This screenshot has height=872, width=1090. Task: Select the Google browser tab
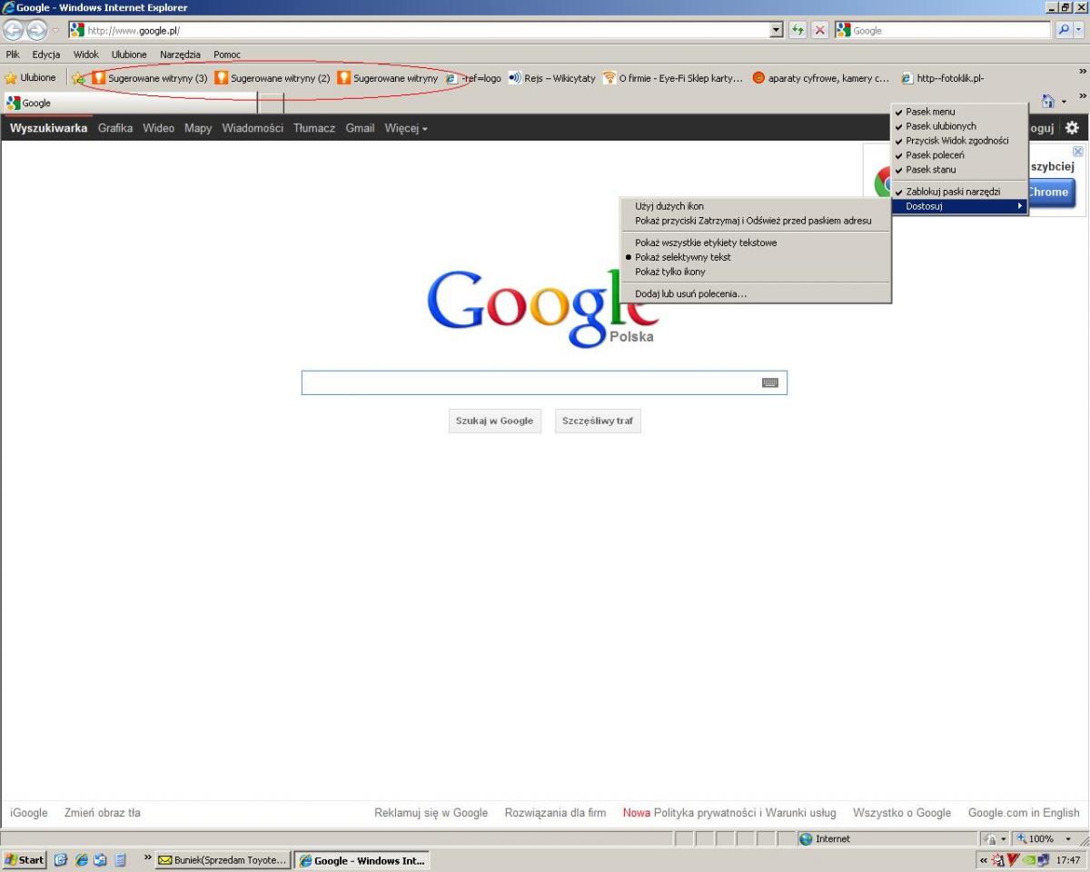pyautogui.click(x=131, y=103)
